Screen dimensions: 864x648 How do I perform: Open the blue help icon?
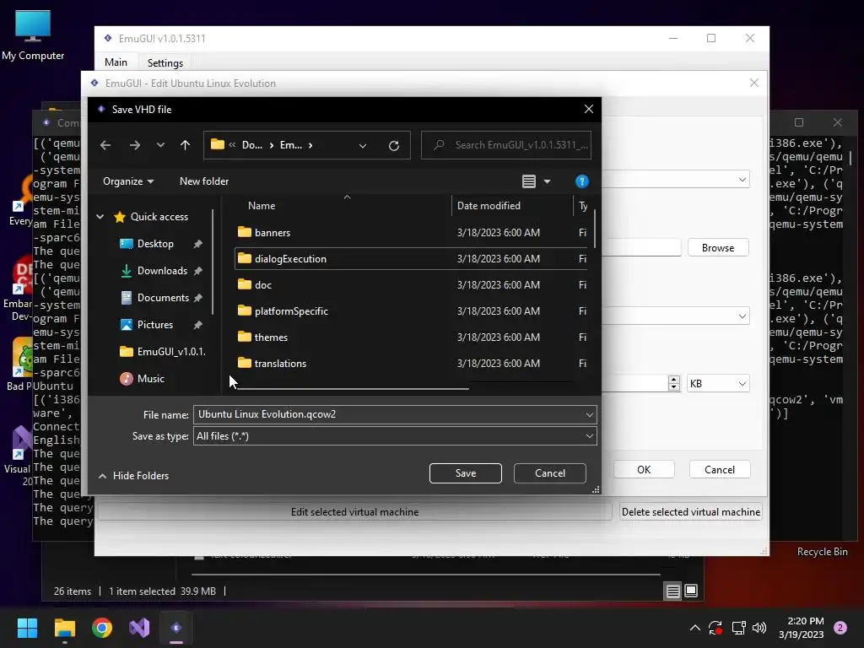pos(582,181)
